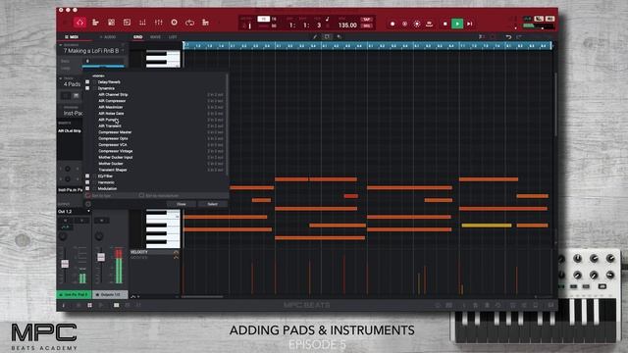Click the Select button in the plugin browser

coord(212,204)
